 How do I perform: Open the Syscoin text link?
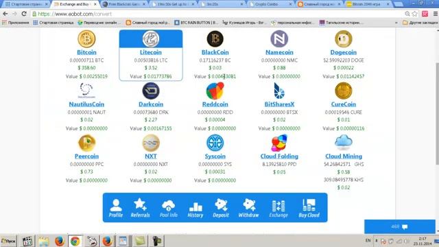(x=215, y=156)
